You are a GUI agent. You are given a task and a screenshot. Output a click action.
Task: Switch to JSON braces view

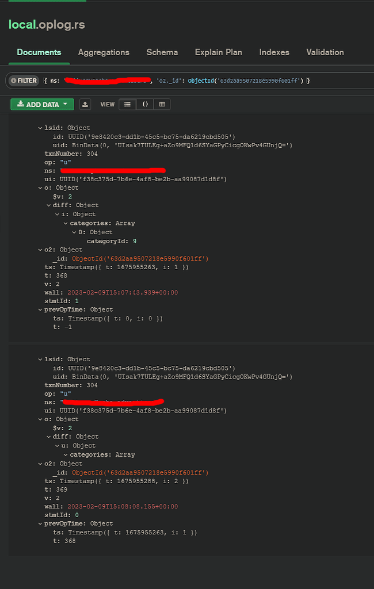[145, 104]
